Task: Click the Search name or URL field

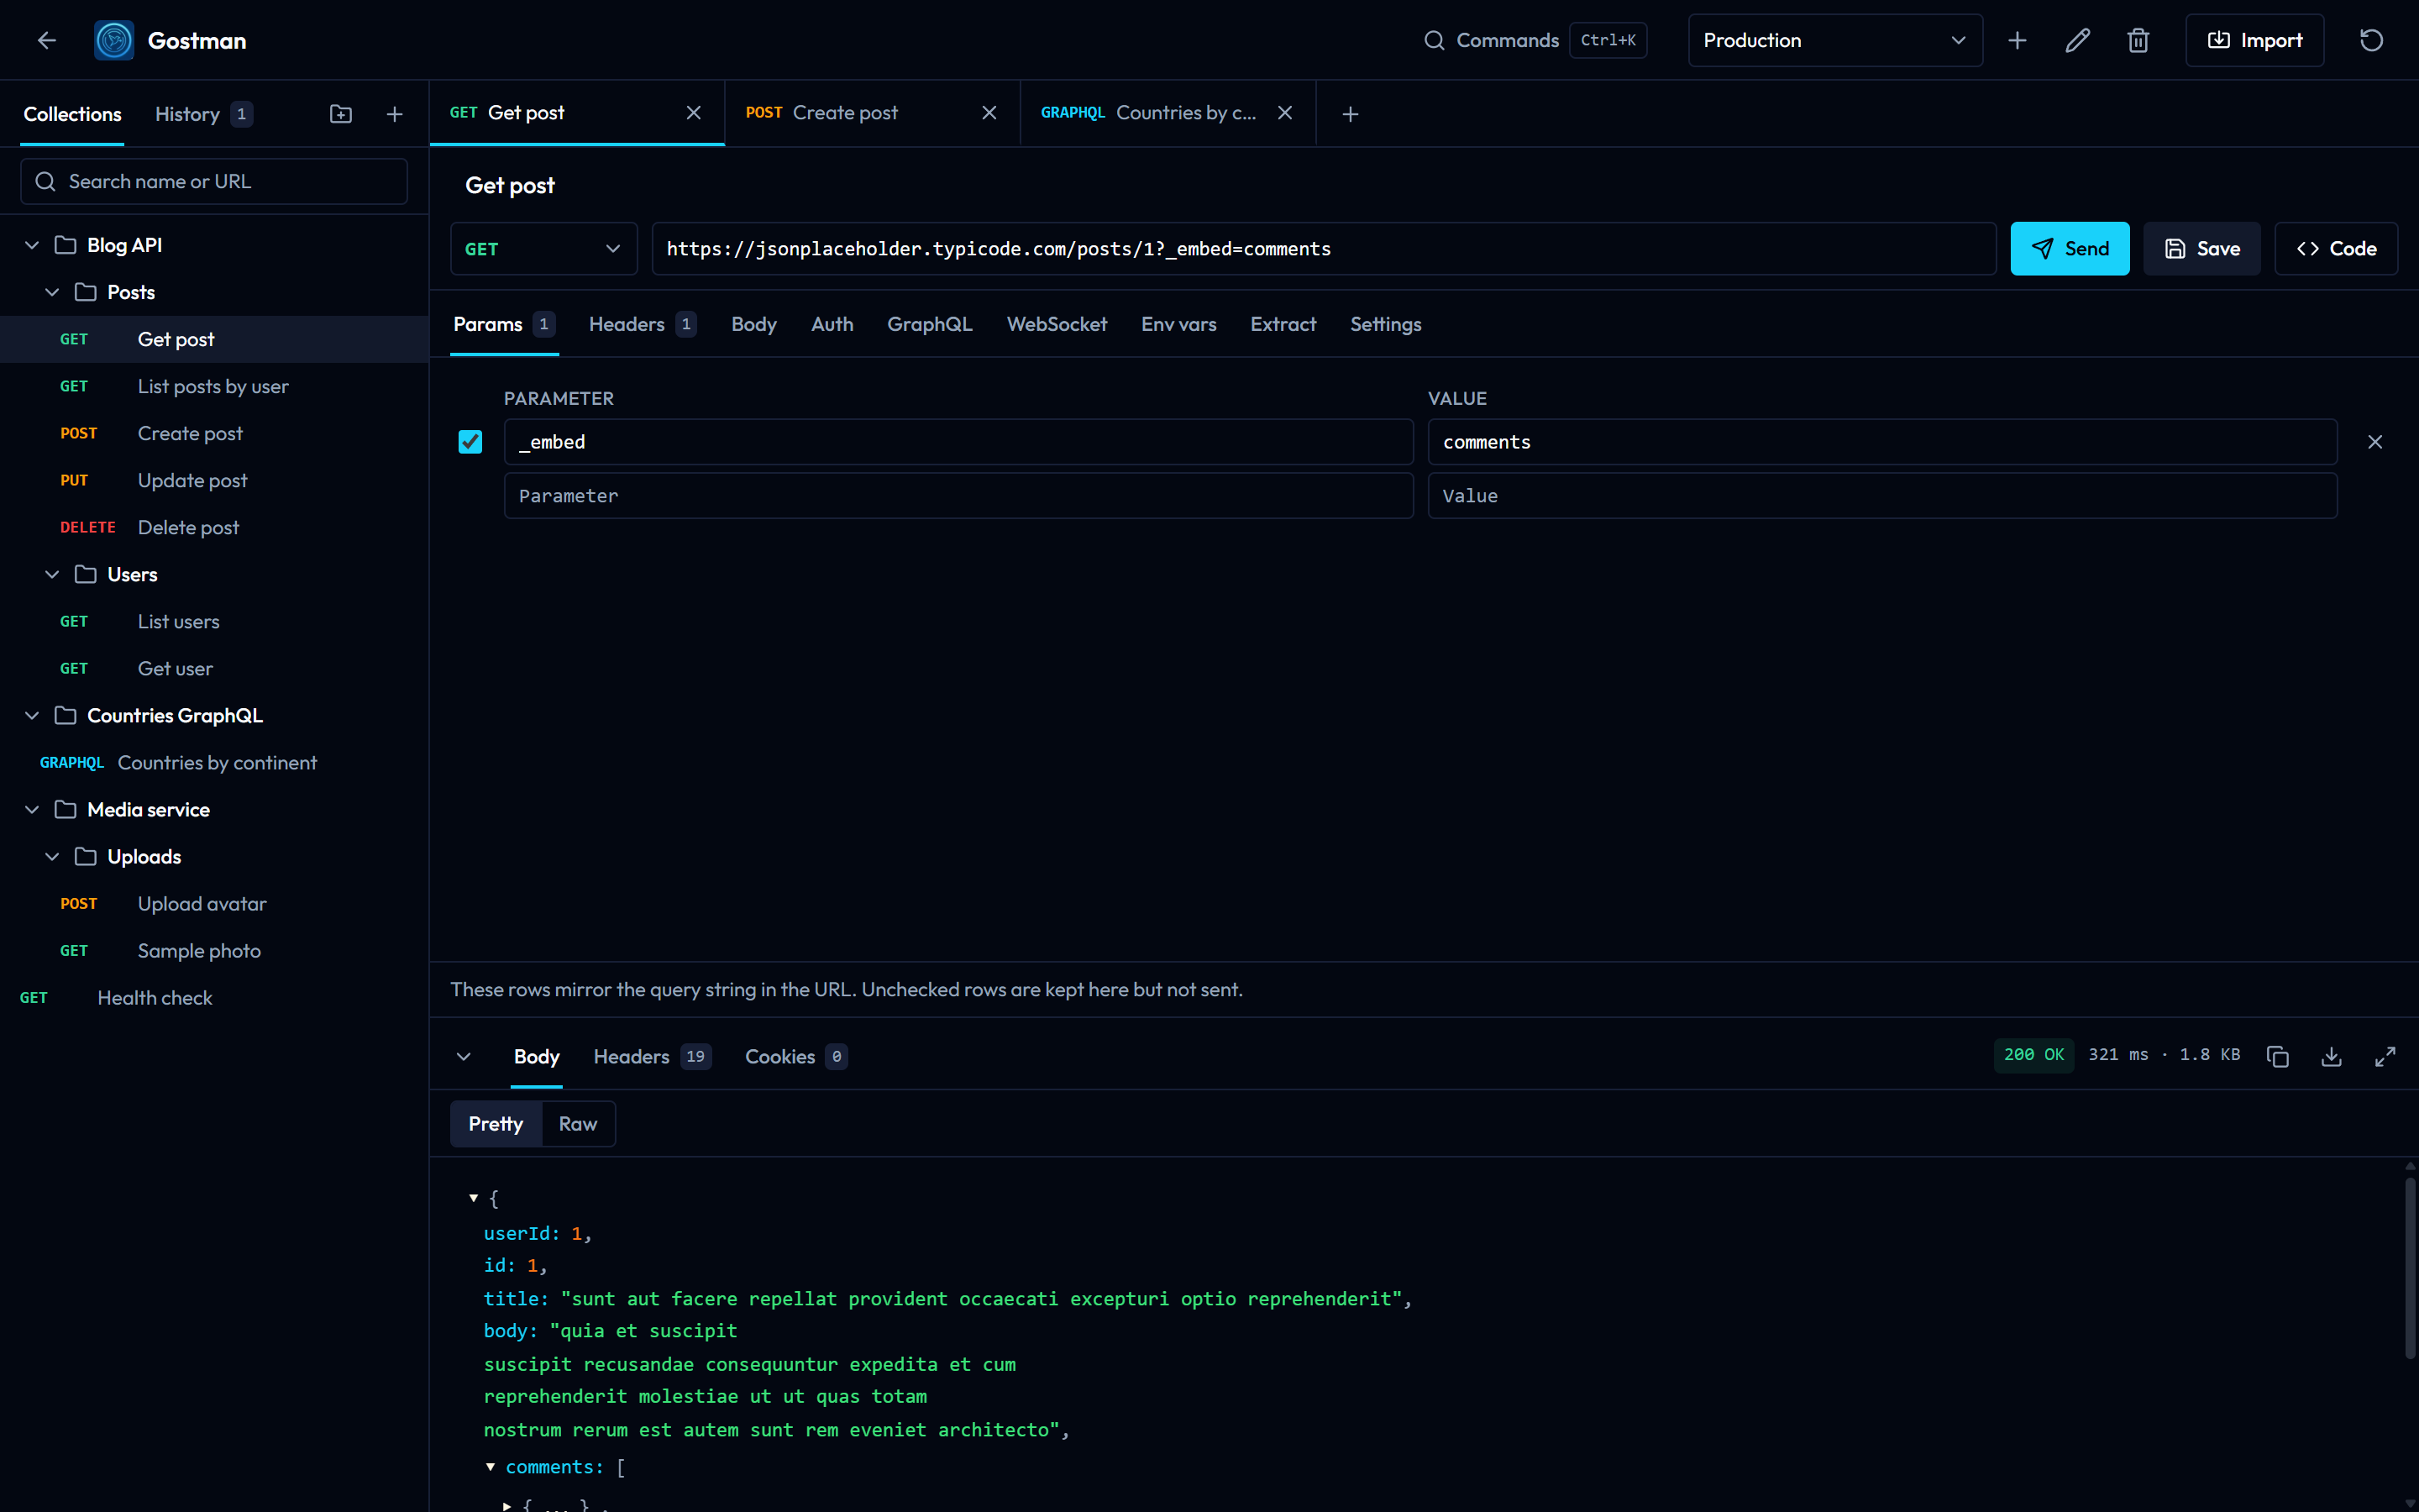Action: click(x=214, y=181)
